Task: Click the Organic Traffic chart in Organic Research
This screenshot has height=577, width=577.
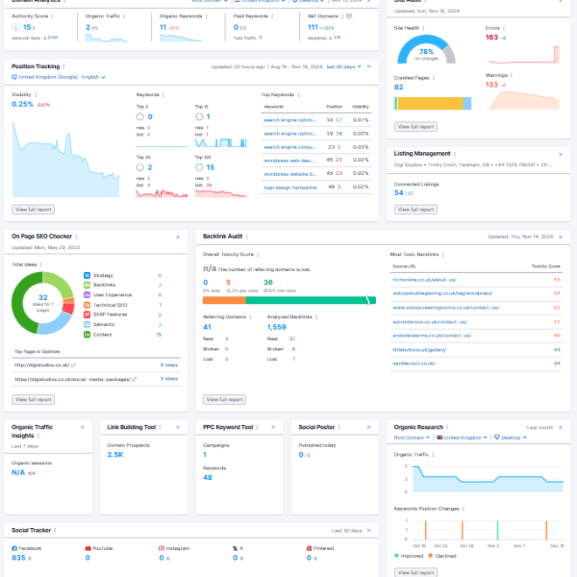Action: (488, 479)
